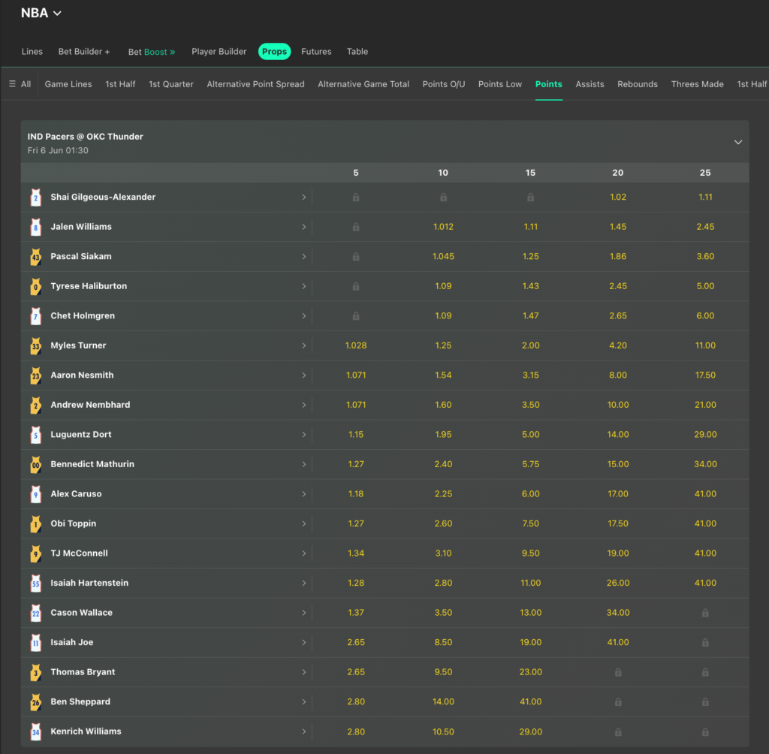
Task: Switch to the Futures tab
Action: [x=316, y=52]
